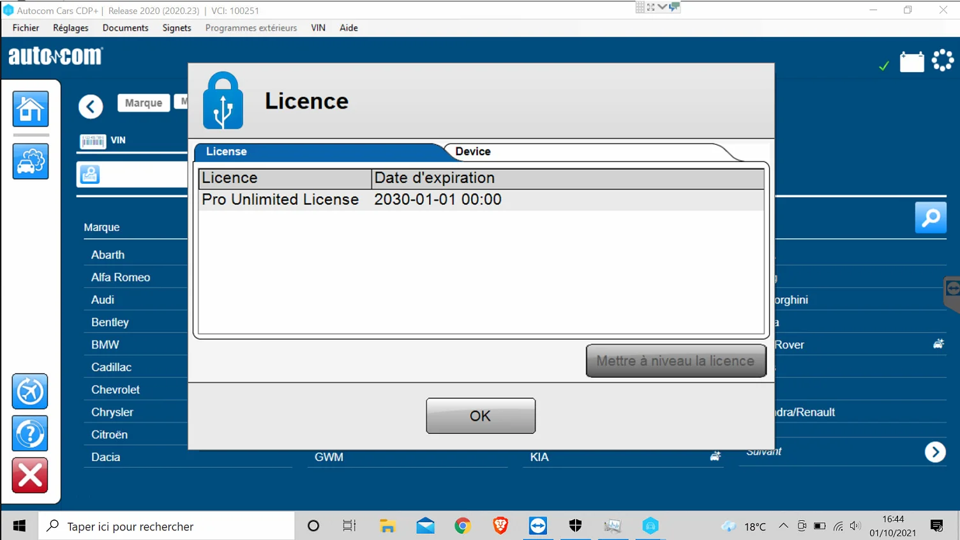
Task: Select Alfa Romeo from the brand list
Action: pyautogui.click(x=121, y=277)
